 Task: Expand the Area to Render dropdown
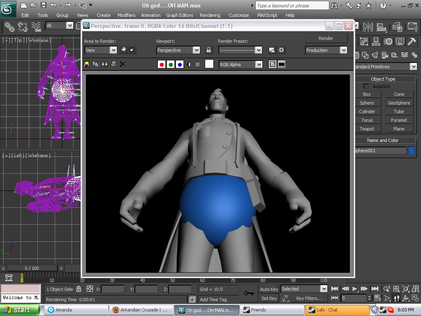[x=113, y=50]
